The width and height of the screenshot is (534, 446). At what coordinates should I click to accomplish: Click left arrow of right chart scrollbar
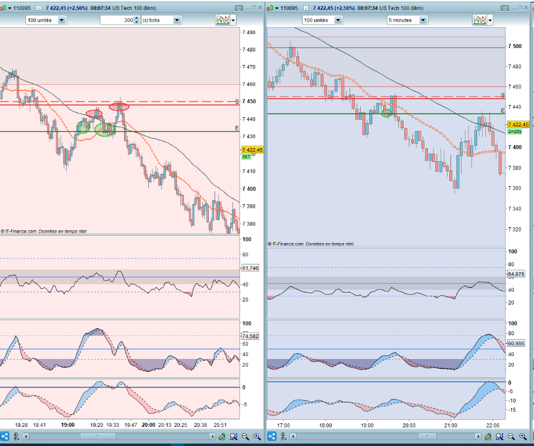[x=293, y=437]
